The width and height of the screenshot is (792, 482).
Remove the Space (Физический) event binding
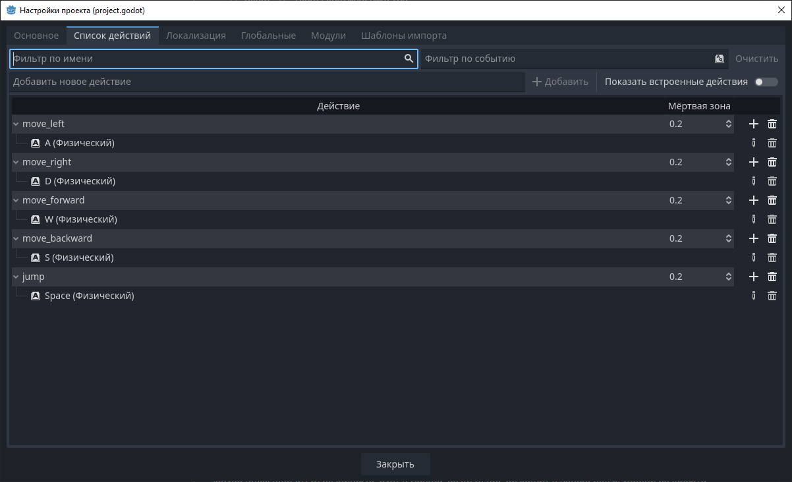[x=772, y=296]
